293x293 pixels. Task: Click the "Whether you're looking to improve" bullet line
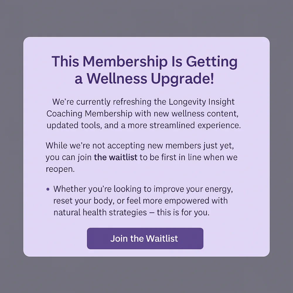point(143,189)
